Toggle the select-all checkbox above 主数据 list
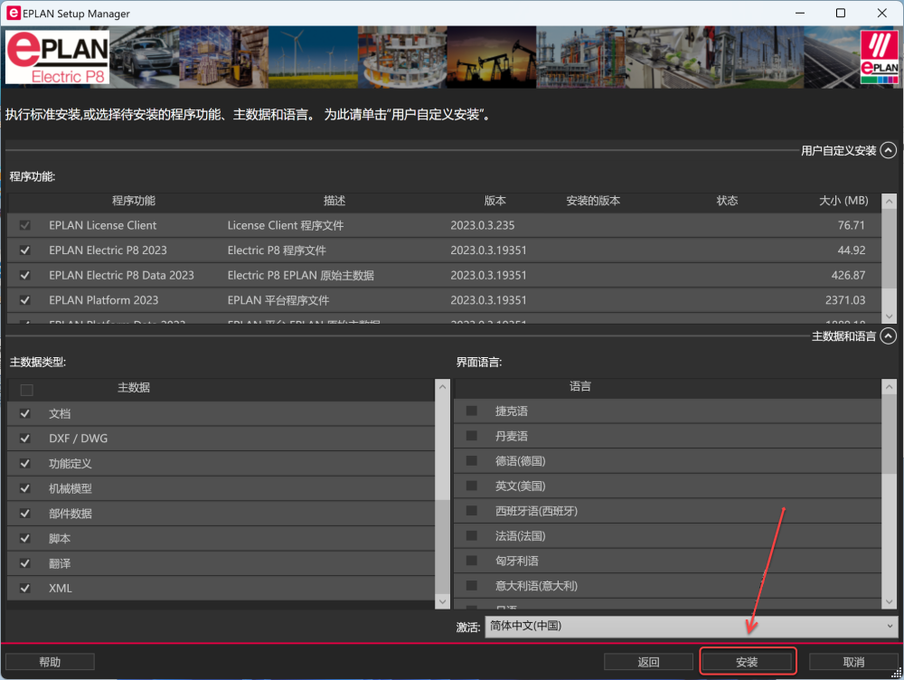 point(26,389)
